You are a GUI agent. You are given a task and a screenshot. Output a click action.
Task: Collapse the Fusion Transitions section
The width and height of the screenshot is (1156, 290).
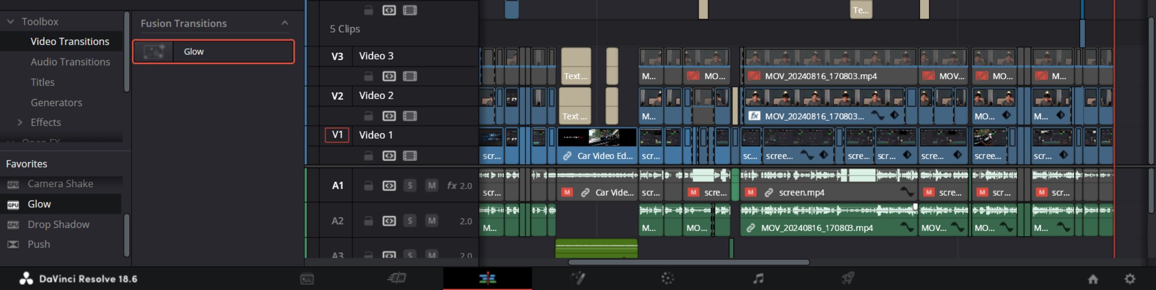pyautogui.click(x=284, y=23)
